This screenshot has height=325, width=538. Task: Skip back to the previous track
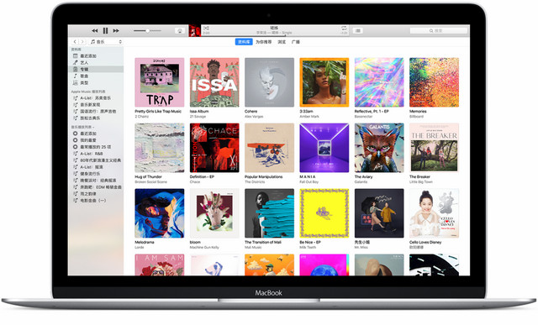[x=95, y=30]
